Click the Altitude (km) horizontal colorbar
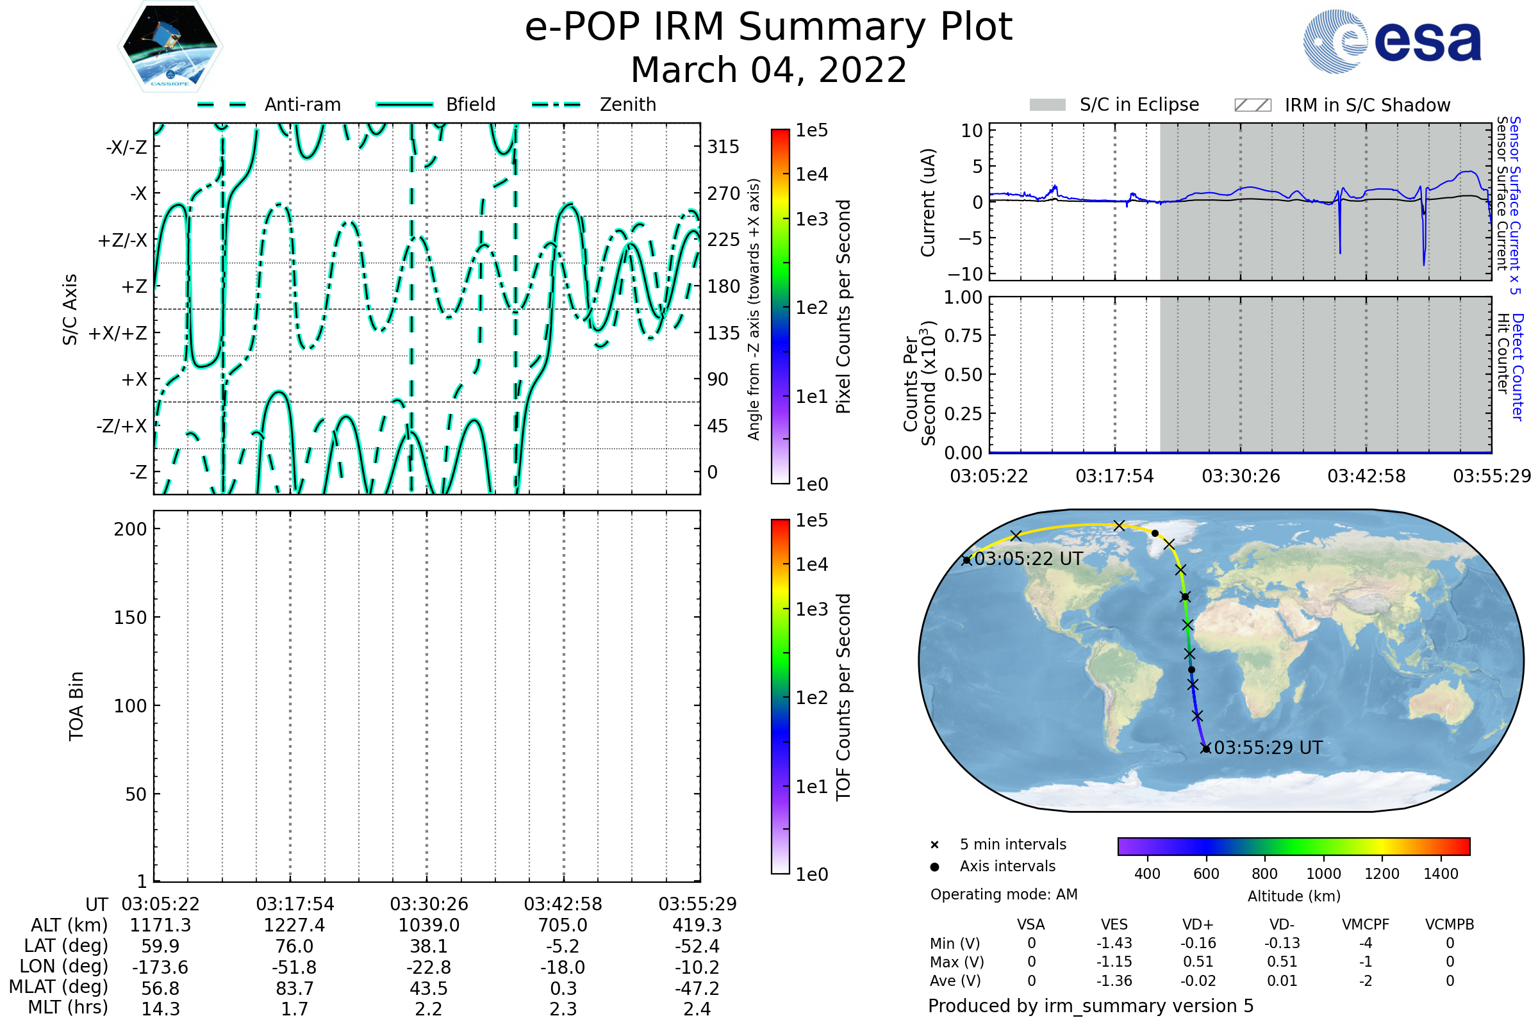The image size is (1538, 1025). pos(1293,846)
